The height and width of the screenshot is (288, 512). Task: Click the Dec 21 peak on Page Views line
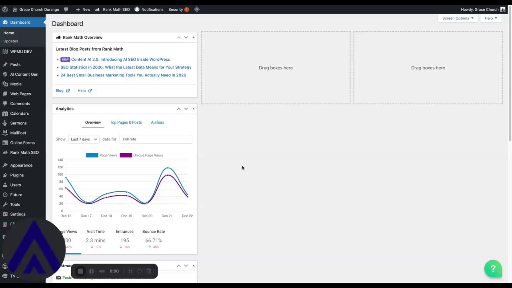(x=167, y=168)
